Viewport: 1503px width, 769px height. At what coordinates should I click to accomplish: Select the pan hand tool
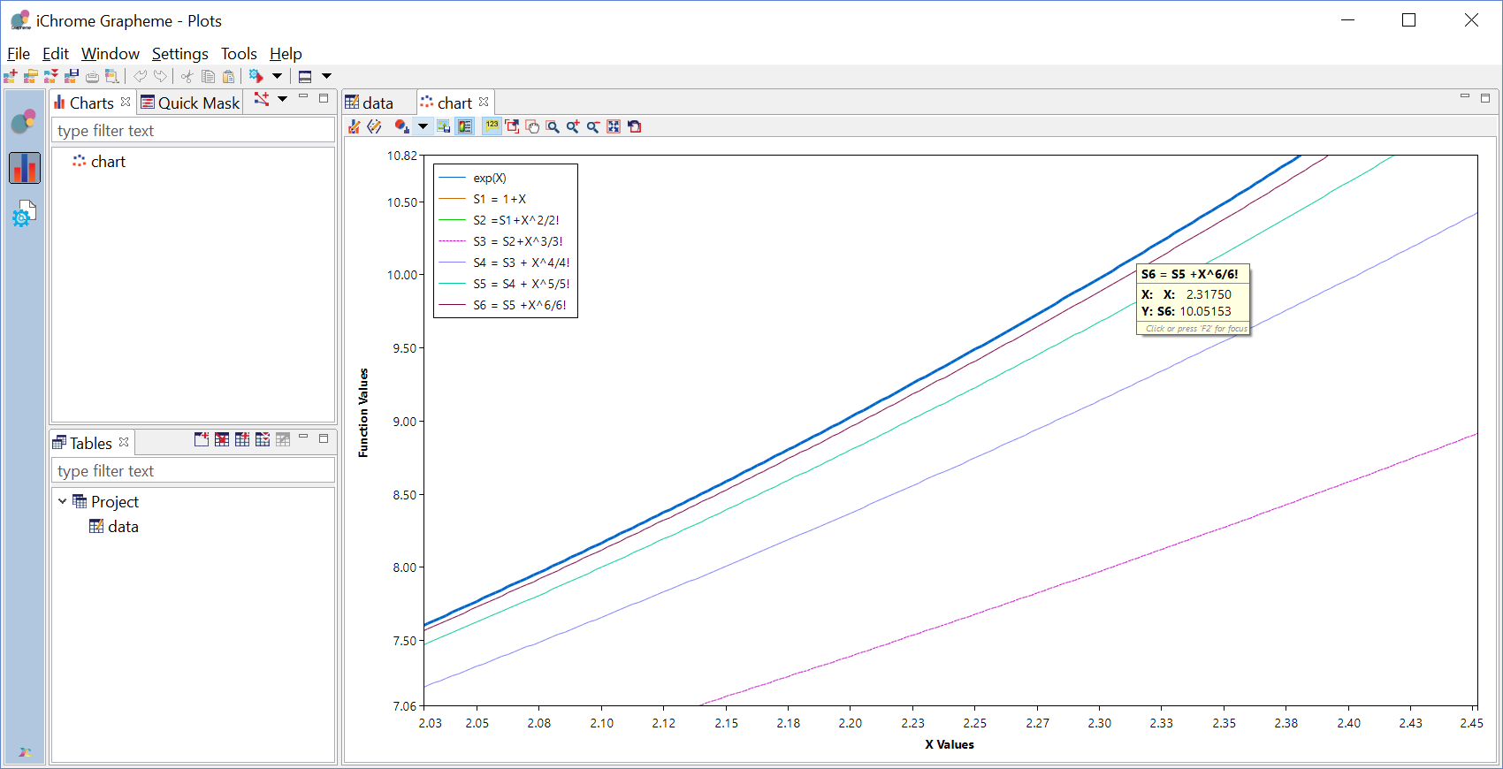click(533, 126)
